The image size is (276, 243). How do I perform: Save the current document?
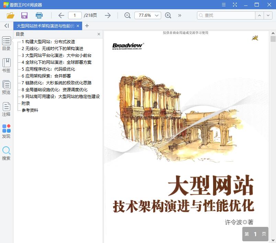point(24,15)
